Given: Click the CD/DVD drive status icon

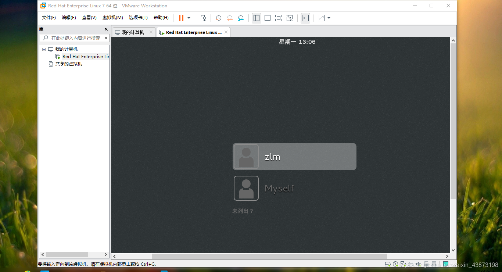Looking at the screenshot, I should [395, 264].
